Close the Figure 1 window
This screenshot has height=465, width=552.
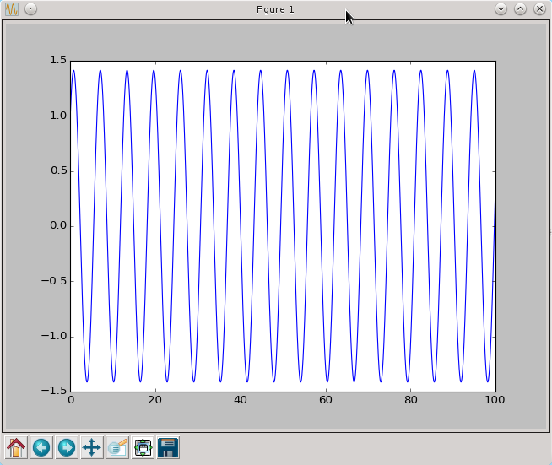[538, 9]
